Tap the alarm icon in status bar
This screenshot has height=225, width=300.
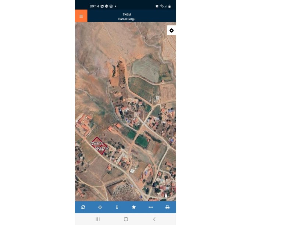tap(157, 6)
